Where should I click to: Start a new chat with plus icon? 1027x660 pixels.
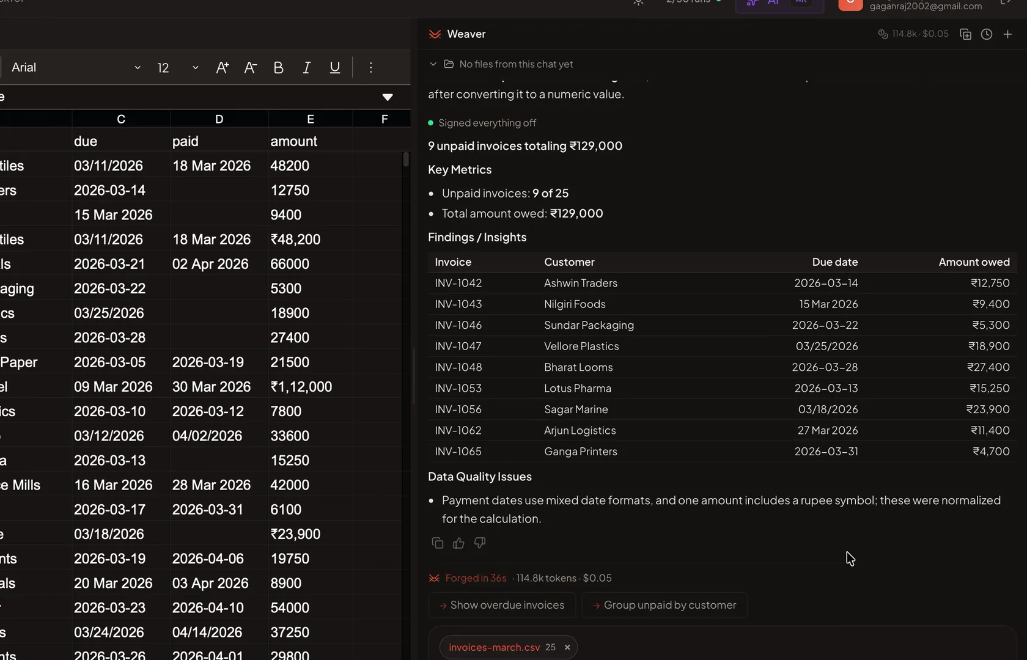(1008, 34)
